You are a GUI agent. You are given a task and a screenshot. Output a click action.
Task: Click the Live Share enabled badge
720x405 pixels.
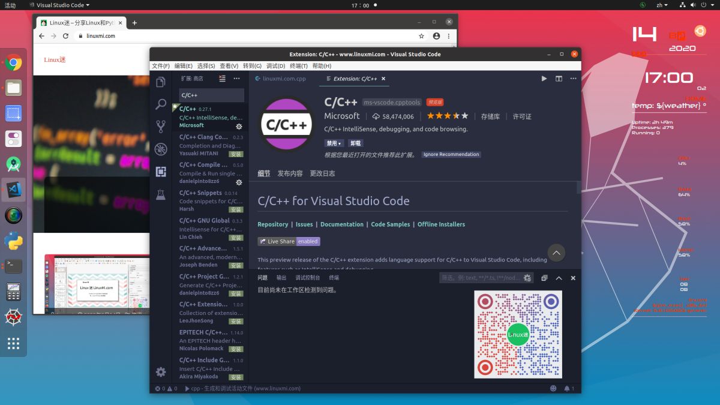coord(289,241)
